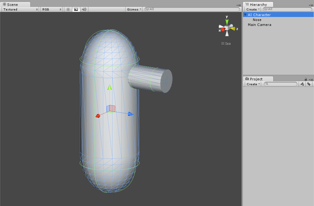
Task: Click the search by label tag icon
Action: pyautogui.click(x=309, y=84)
